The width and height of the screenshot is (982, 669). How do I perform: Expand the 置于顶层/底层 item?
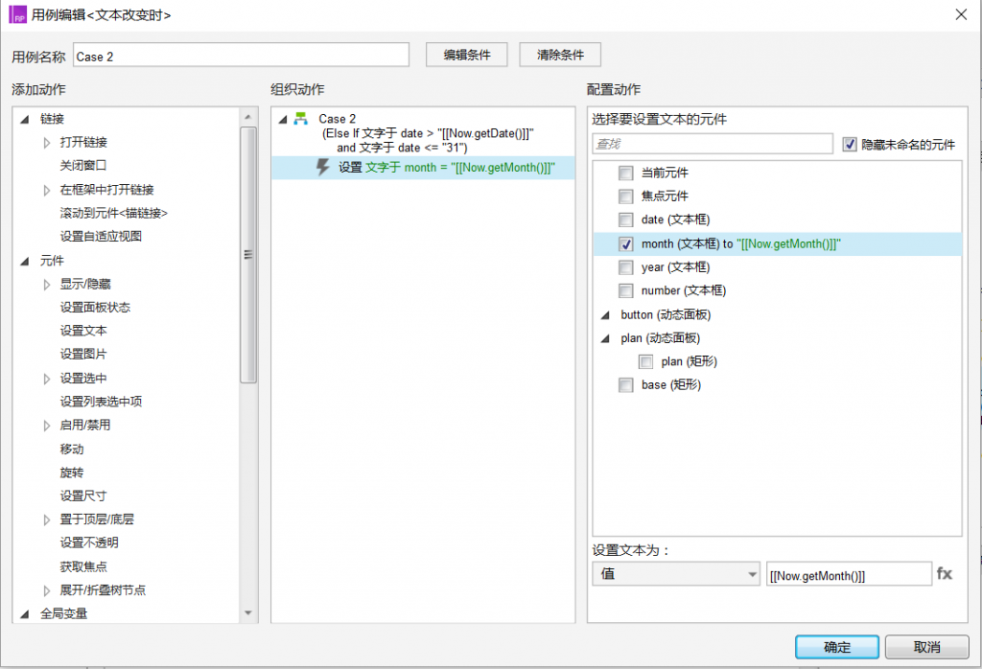click(47, 519)
